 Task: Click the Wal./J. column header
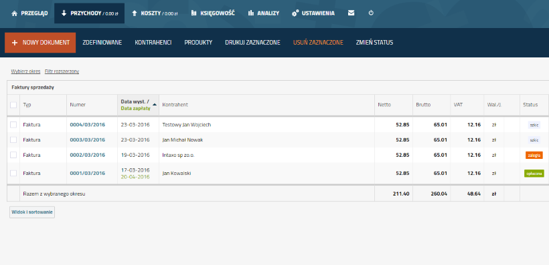(x=494, y=105)
